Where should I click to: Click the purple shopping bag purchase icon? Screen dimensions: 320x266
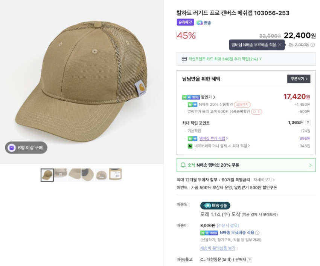click(x=12, y=148)
